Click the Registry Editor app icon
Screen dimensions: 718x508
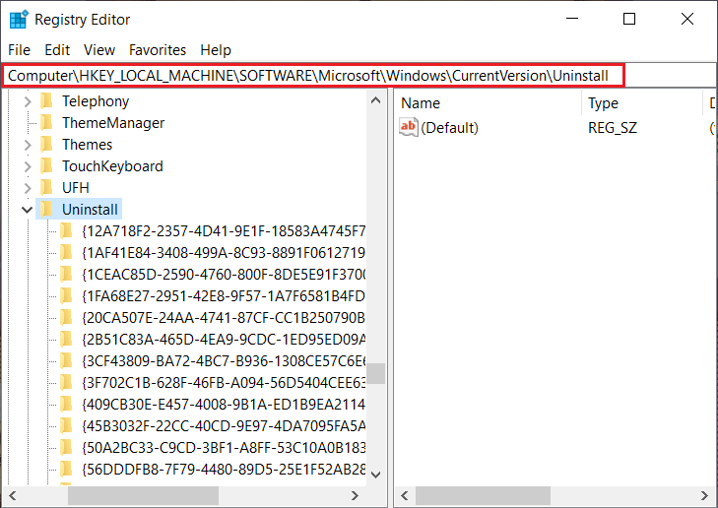[19, 20]
